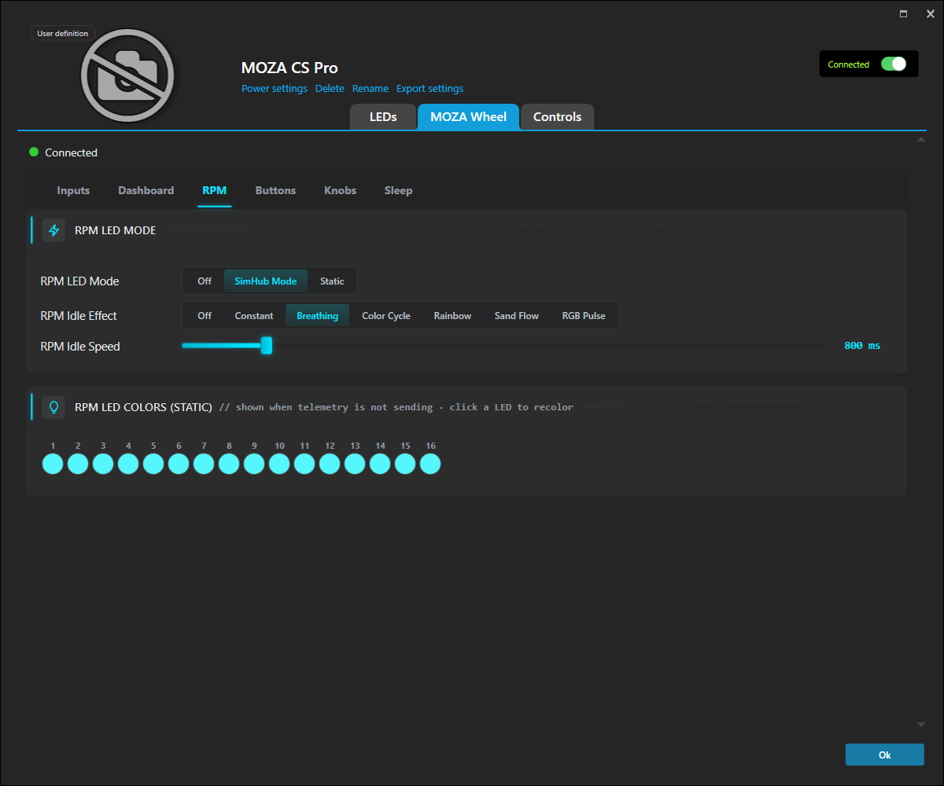Open the Sleep sub-tab
This screenshot has width=944, height=786.
398,191
